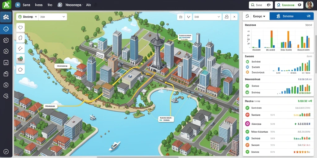Click the checkmark button on map toolbar
This screenshot has height=158, width=317.
pos(188,17)
